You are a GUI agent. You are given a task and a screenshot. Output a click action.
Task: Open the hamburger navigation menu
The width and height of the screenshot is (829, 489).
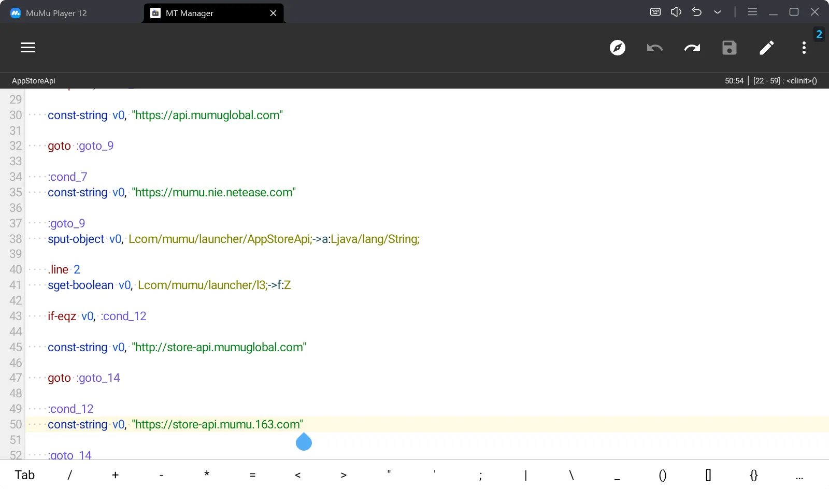(x=28, y=48)
